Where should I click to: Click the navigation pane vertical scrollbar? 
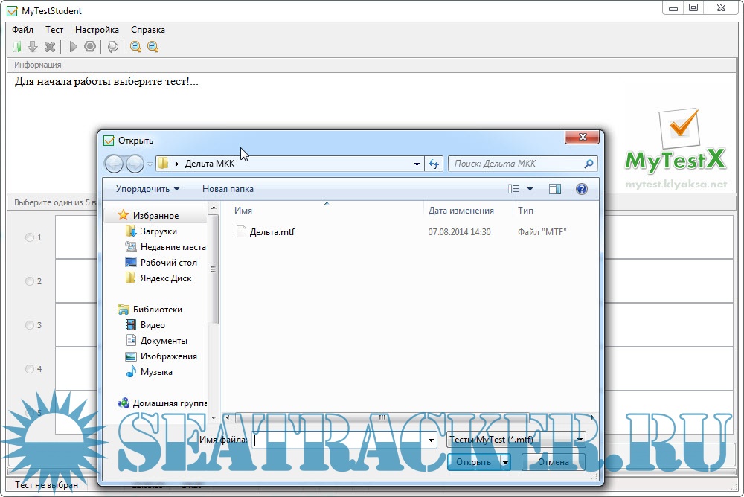[x=214, y=268]
